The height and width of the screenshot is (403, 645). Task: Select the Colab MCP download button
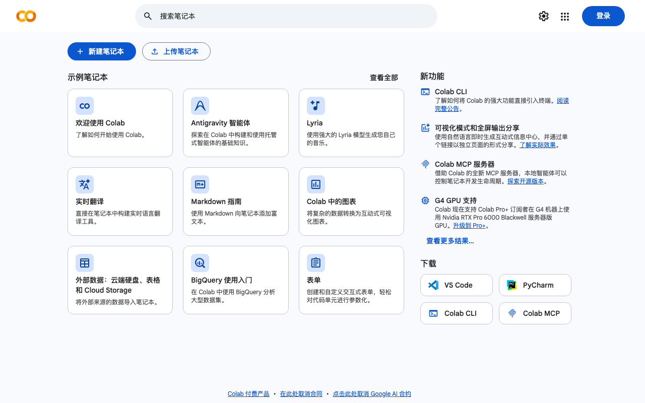click(535, 313)
